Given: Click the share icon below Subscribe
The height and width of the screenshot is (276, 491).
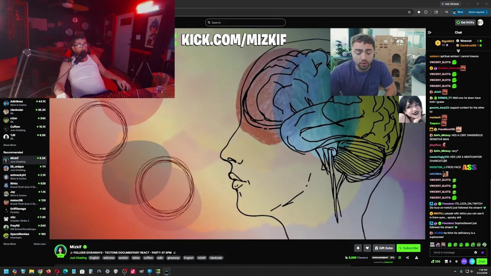Looking at the screenshot, I should (407, 258).
